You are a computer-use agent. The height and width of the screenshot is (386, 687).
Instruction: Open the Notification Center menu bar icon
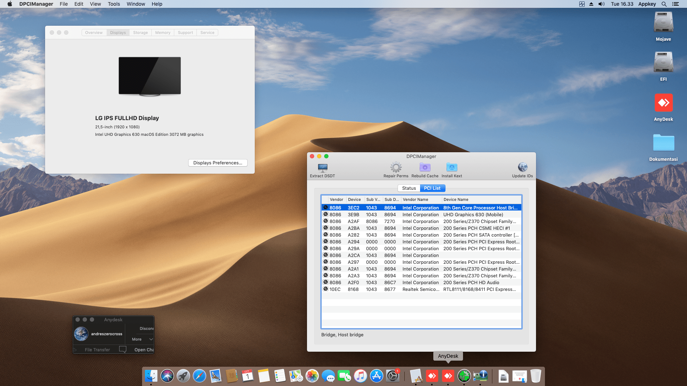point(675,4)
